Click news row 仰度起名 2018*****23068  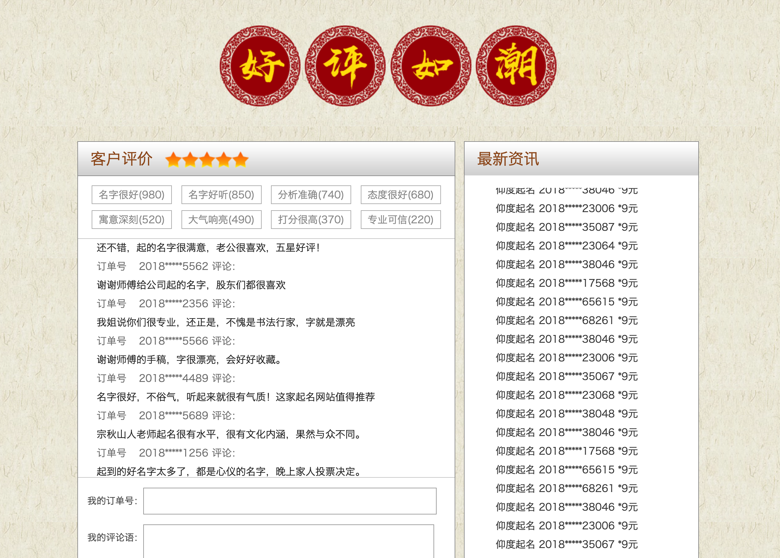pos(567,395)
